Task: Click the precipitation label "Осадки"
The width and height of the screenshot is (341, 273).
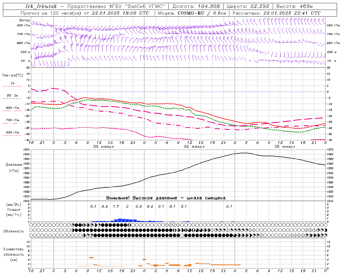Action: (14, 210)
